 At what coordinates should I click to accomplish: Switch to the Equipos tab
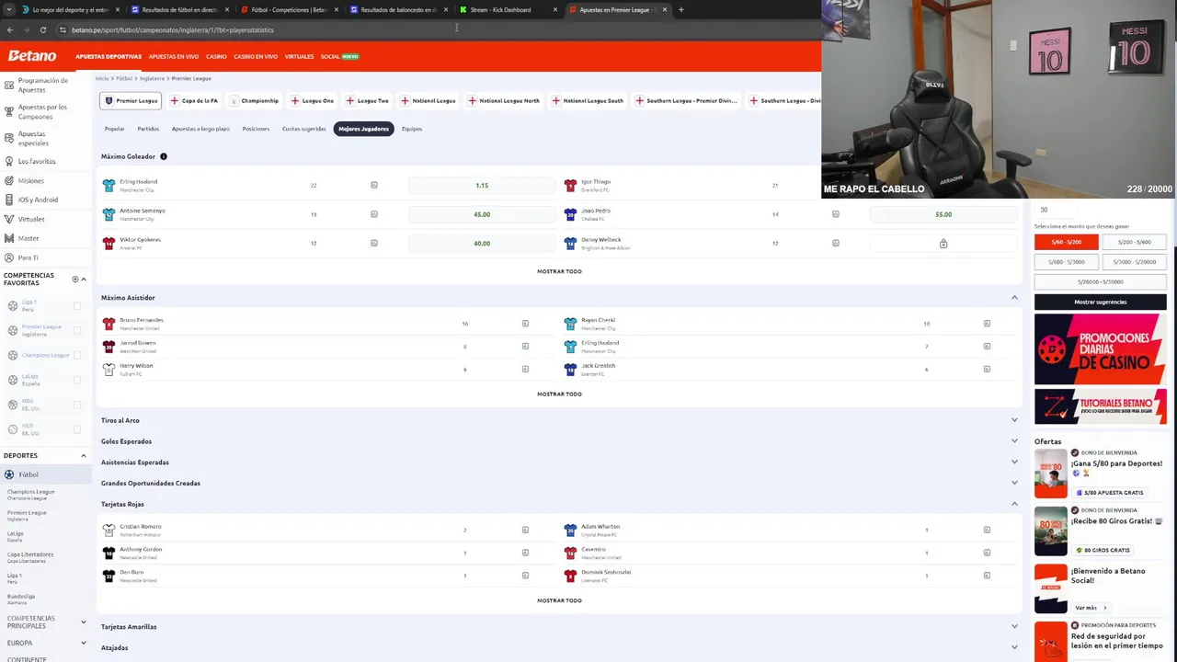coord(412,129)
